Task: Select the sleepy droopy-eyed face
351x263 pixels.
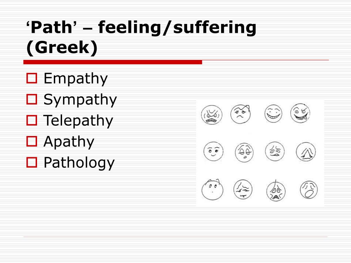Action: [x=244, y=152]
